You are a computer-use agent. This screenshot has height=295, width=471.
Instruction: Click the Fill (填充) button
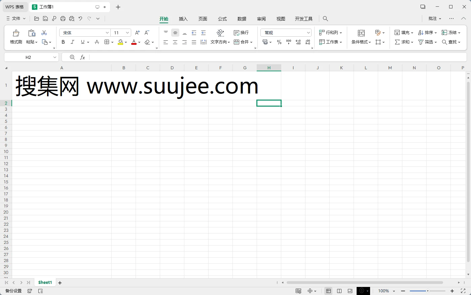(x=404, y=33)
